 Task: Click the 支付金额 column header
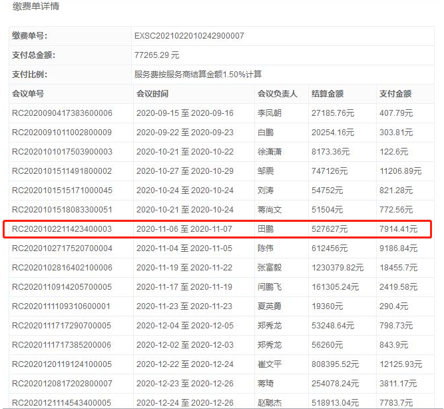point(395,94)
